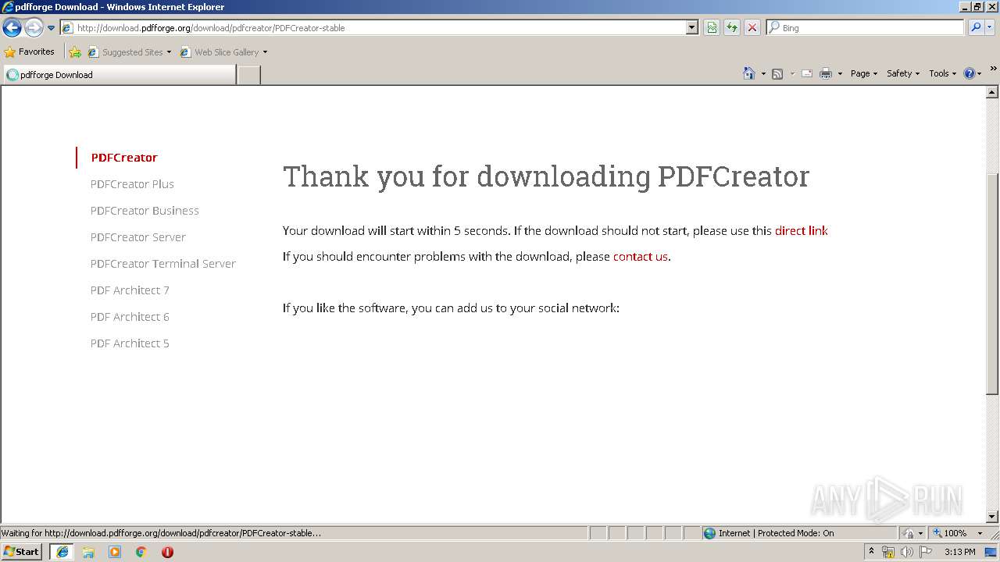Open the PDFCreator Plus sidebar link
This screenshot has width=1000, height=562.
click(132, 184)
